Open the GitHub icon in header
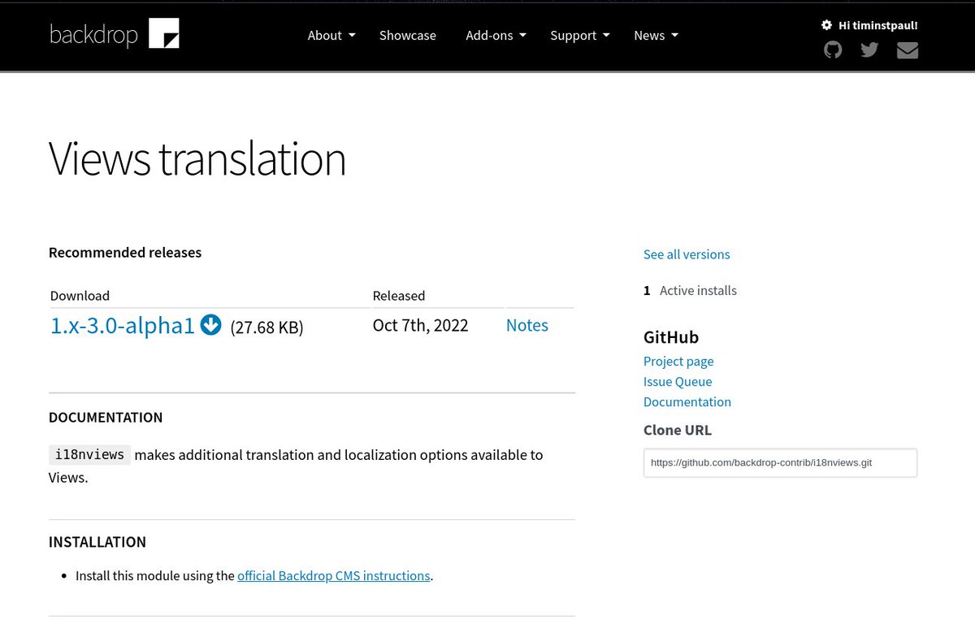975x633 pixels. pos(833,50)
